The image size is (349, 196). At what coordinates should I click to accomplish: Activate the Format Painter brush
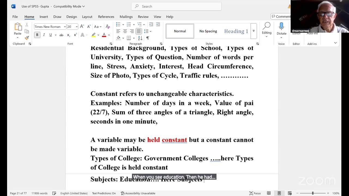27,38
